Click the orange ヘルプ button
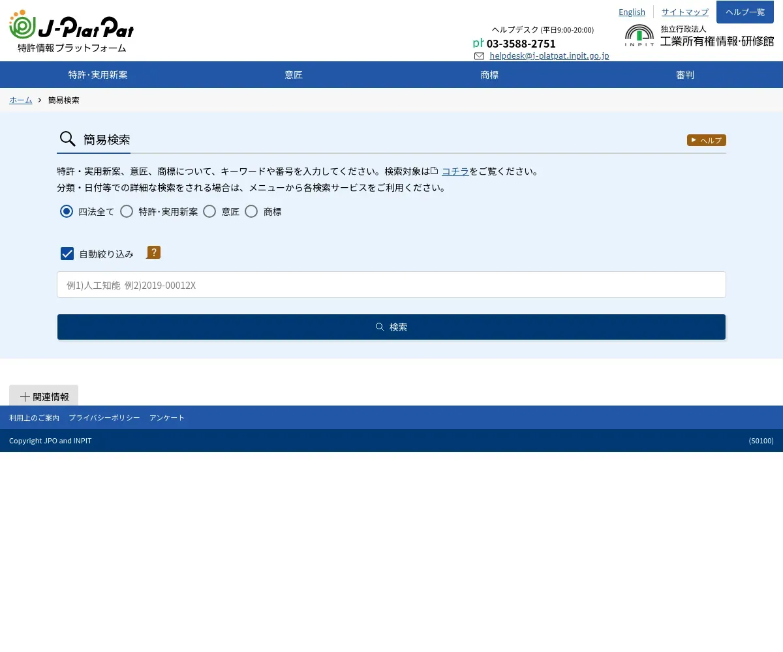The image size is (783, 652). click(x=707, y=140)
